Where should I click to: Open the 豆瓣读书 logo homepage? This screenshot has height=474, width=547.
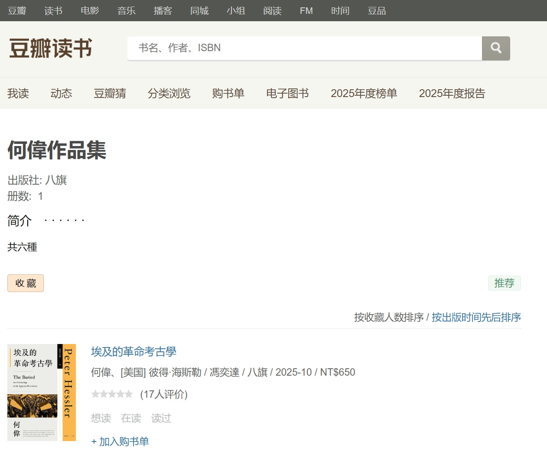pos(51,48)
